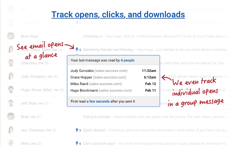Click the '4 people' link in popup
Image resolution: width=235 pixels, height=146 pixels.
[x=128, y=60]
